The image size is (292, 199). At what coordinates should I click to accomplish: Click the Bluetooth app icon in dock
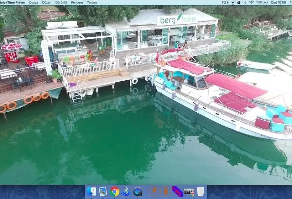pos(126,192)
